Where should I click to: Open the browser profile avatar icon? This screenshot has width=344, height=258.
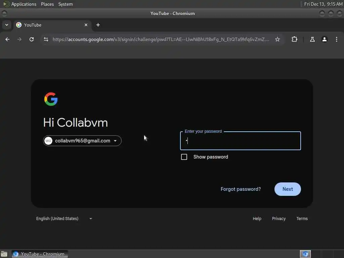click(x=325, y=39)
